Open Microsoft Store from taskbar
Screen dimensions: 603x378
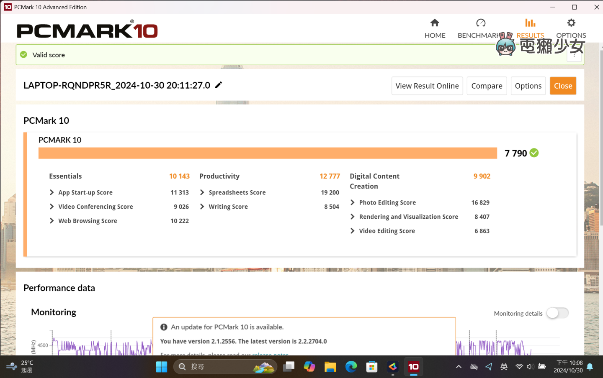click(372, 367)
